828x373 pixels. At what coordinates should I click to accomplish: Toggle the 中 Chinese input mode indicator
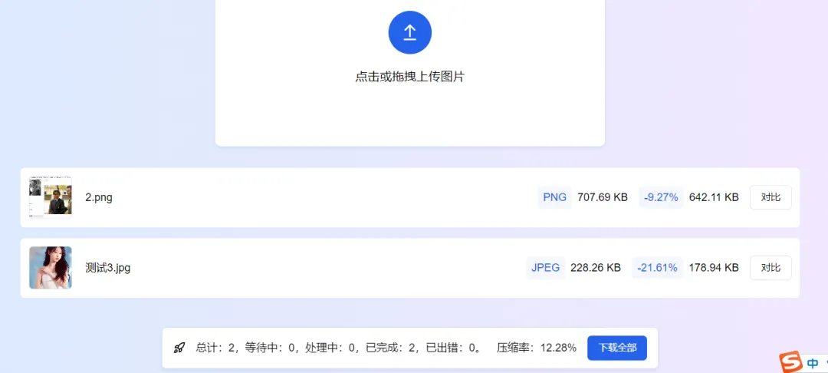coord(813,364)
